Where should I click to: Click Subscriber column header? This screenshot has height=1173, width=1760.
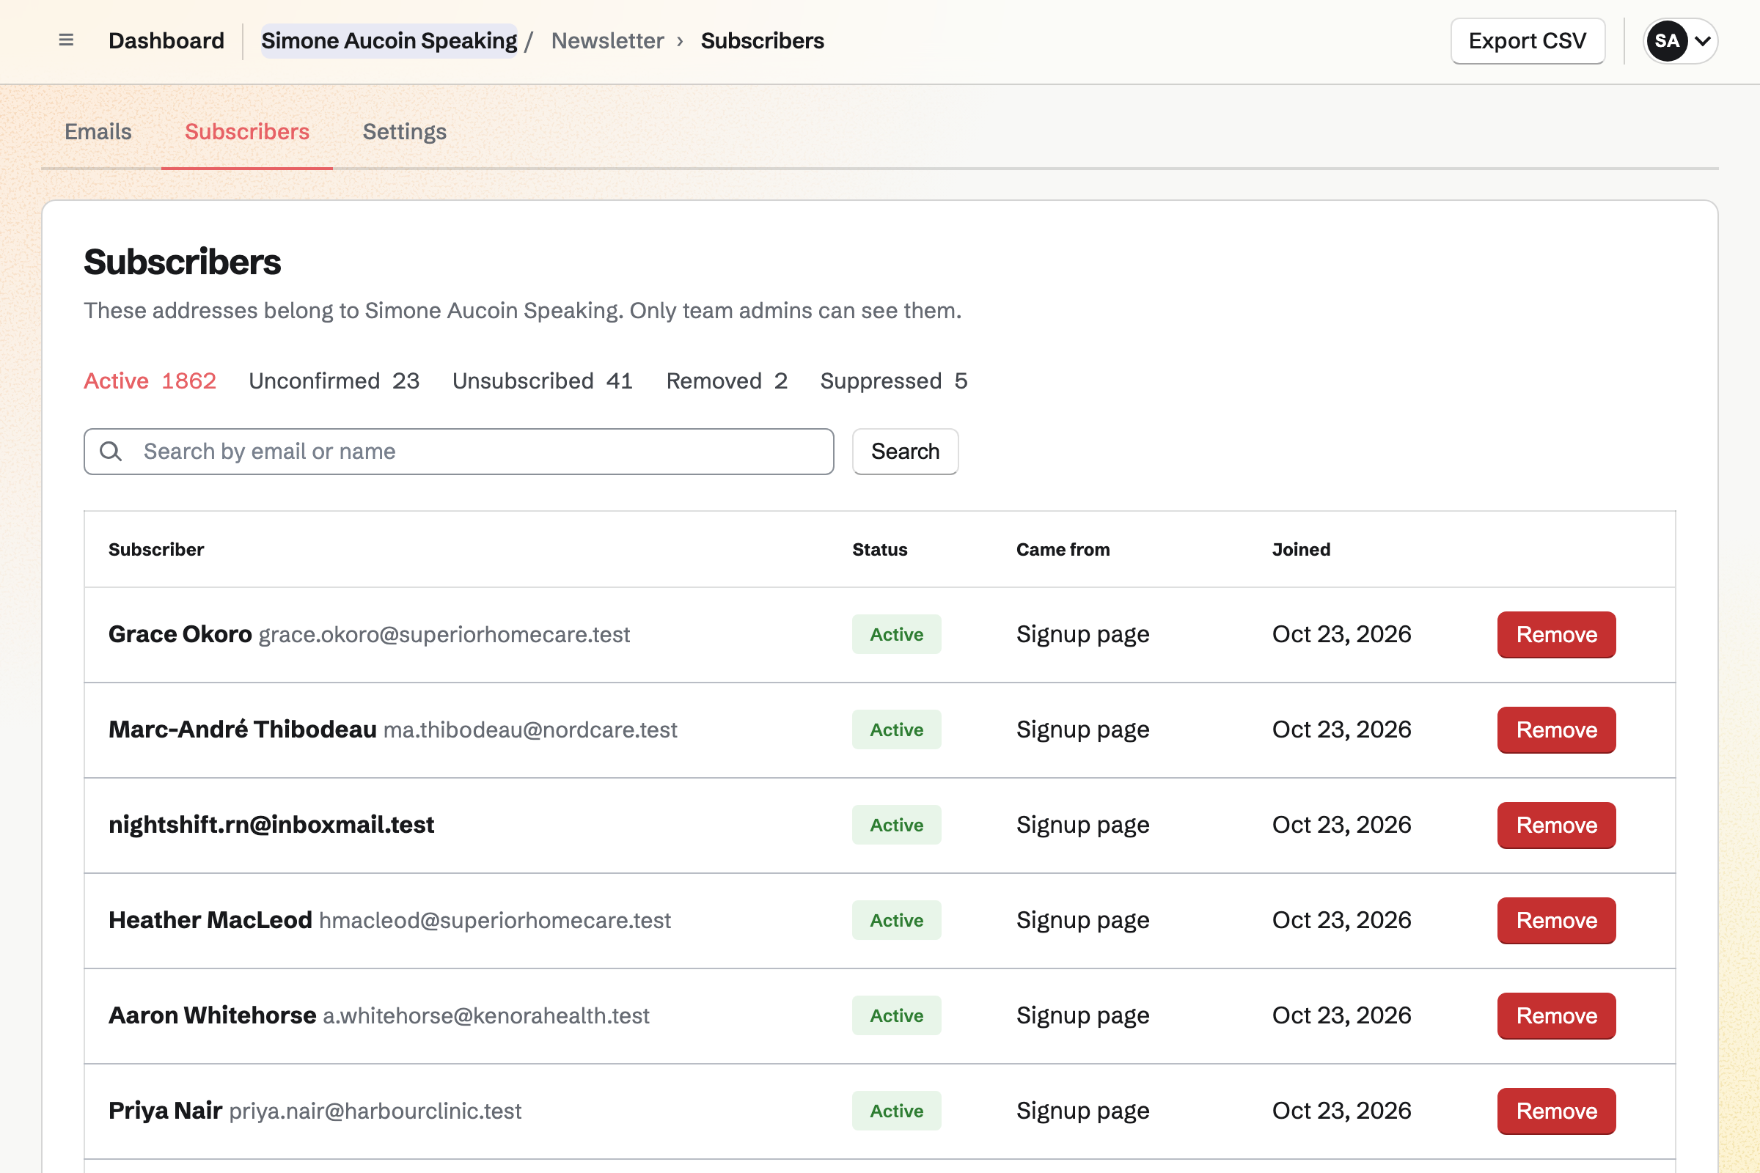pyautogui.click(x=155, y=549)
